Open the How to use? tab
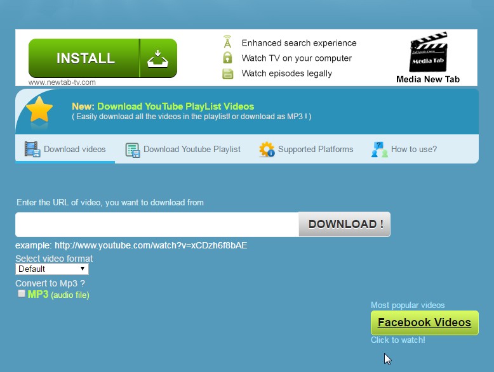 404,150
